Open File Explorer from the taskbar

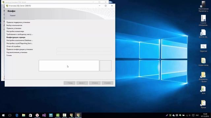(23, 115)
